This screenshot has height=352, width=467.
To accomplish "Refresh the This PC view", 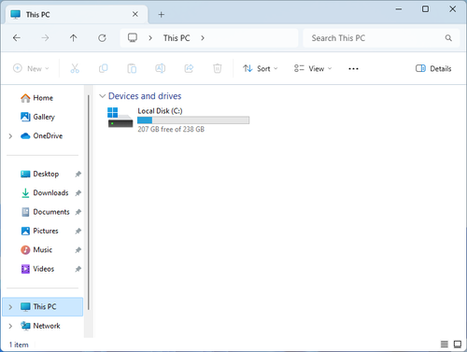I will click(x=102, y=38).
